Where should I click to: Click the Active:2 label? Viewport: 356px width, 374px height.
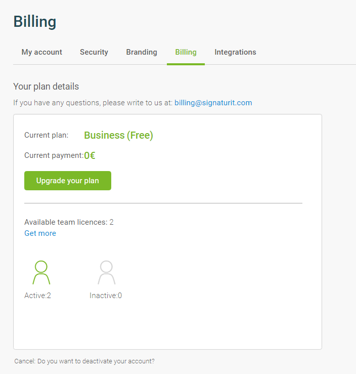(x=37, y=296)
